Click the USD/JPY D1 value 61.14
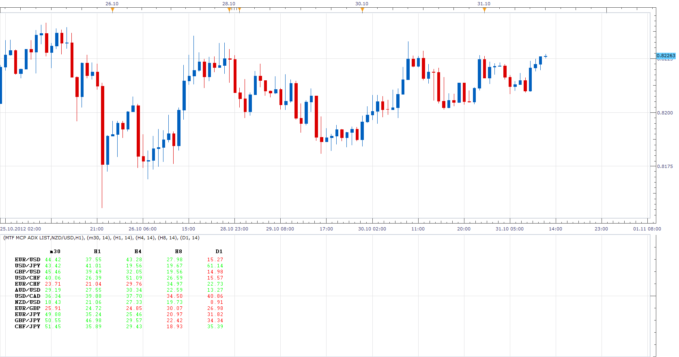This screenshot has width=679, height=357. point(215,266)
